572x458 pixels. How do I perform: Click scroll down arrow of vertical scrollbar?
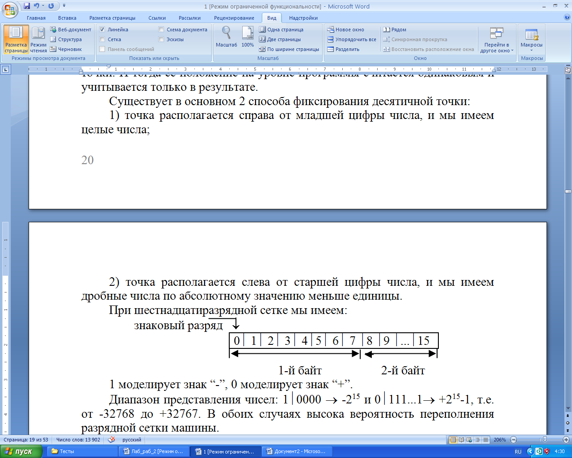568,408
